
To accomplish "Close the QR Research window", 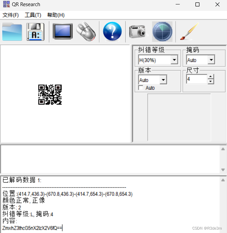I will (217, 4).
